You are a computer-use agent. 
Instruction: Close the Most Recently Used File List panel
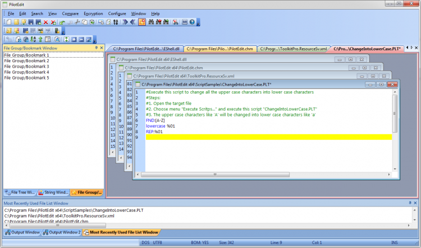tap(415, 203)
